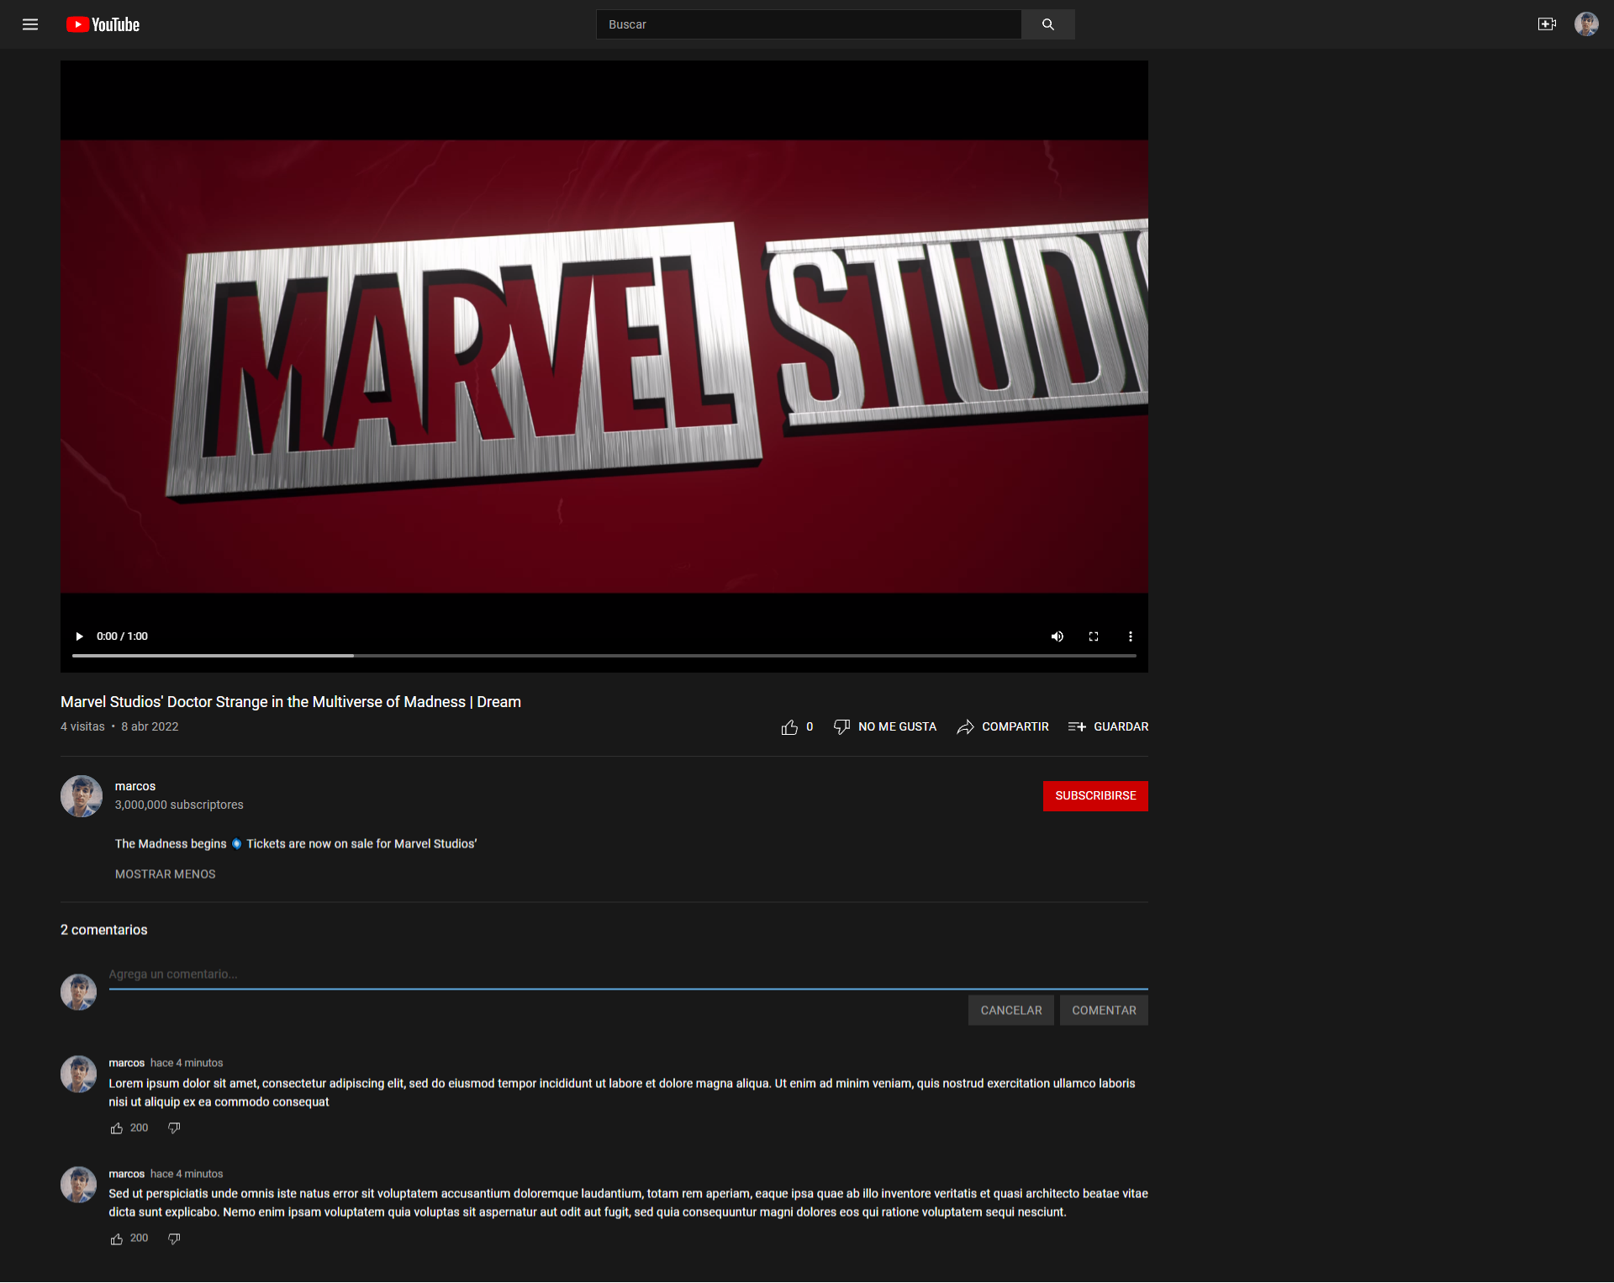Open marcos channel avatar beside subscriber count
1614x1283 pixels.
pyautogui.click(x=82, y=796)
